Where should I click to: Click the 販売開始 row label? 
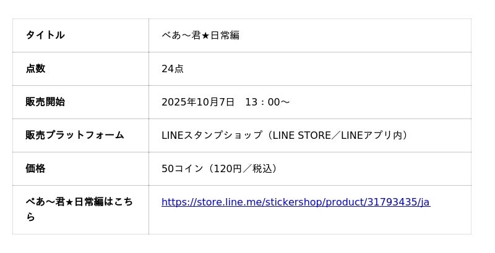tap(45, 102)
